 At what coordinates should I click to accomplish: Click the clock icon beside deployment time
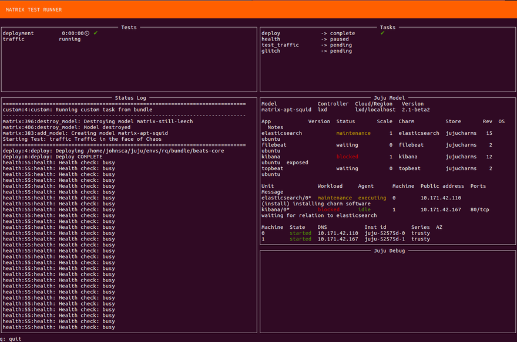87,33
